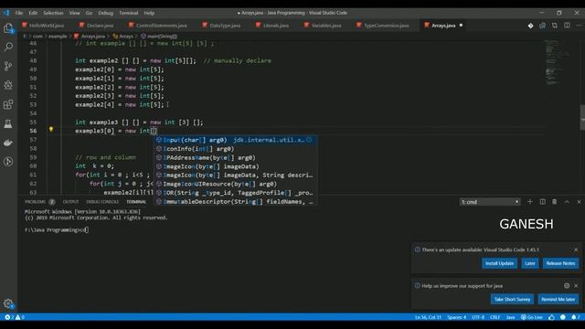Viewport: 585px width, 329px height.
Task: Click the thumbs up icon in status bar
Action: (x=551, y=317)
